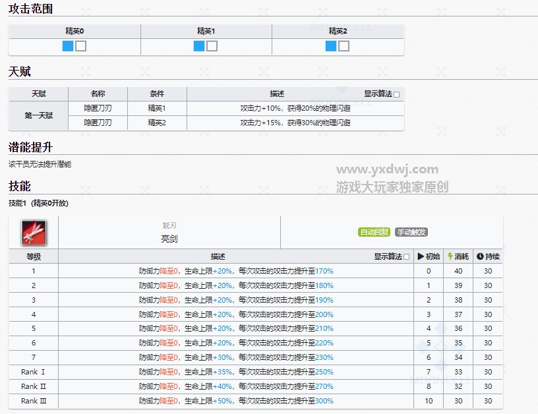Click the empty range tile under 精英2
The width and height of the screenshot is (538, 414).
point(344,46)
